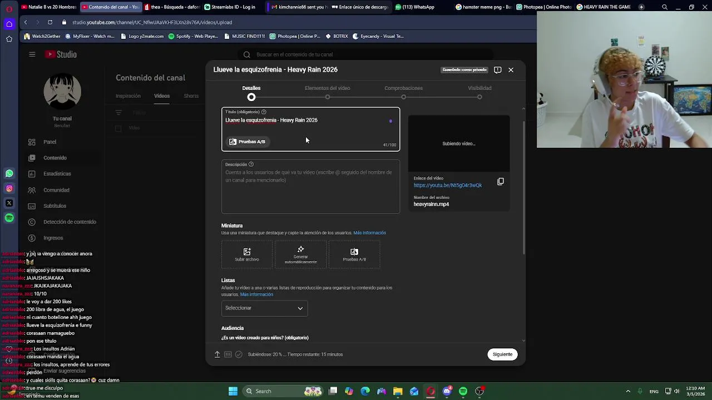
Task: Click Pruebas A/B under Miniatura
Action: (354, 255)
